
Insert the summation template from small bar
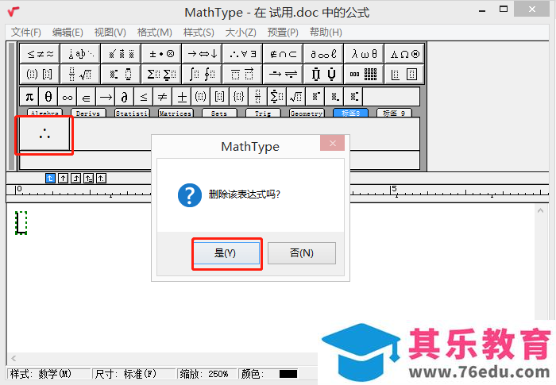tap(277, 96)
